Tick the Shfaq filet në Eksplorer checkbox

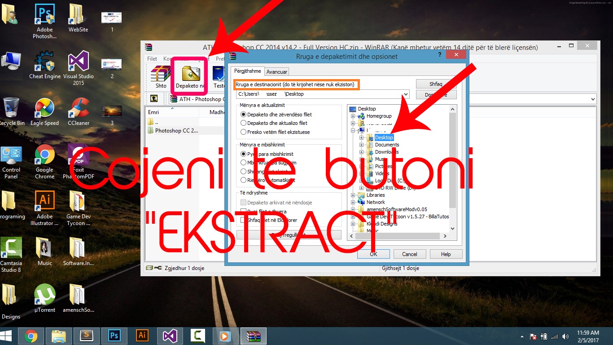[x=243, y=221]
